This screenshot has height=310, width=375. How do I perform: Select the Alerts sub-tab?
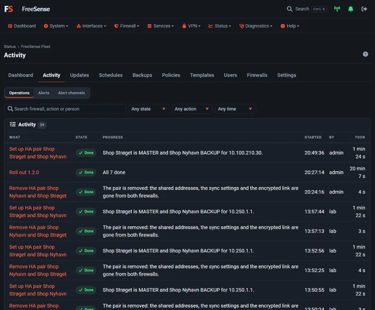(44, 93)
